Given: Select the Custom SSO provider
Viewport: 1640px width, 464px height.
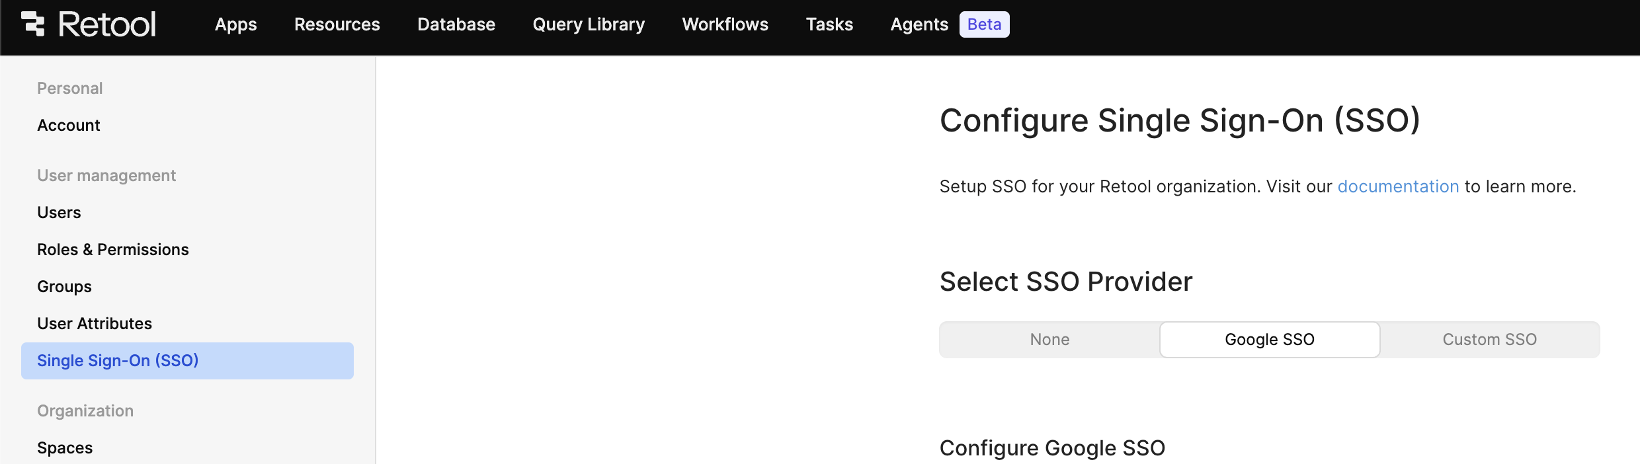Looking at the screenshot, I should 1489,340.
